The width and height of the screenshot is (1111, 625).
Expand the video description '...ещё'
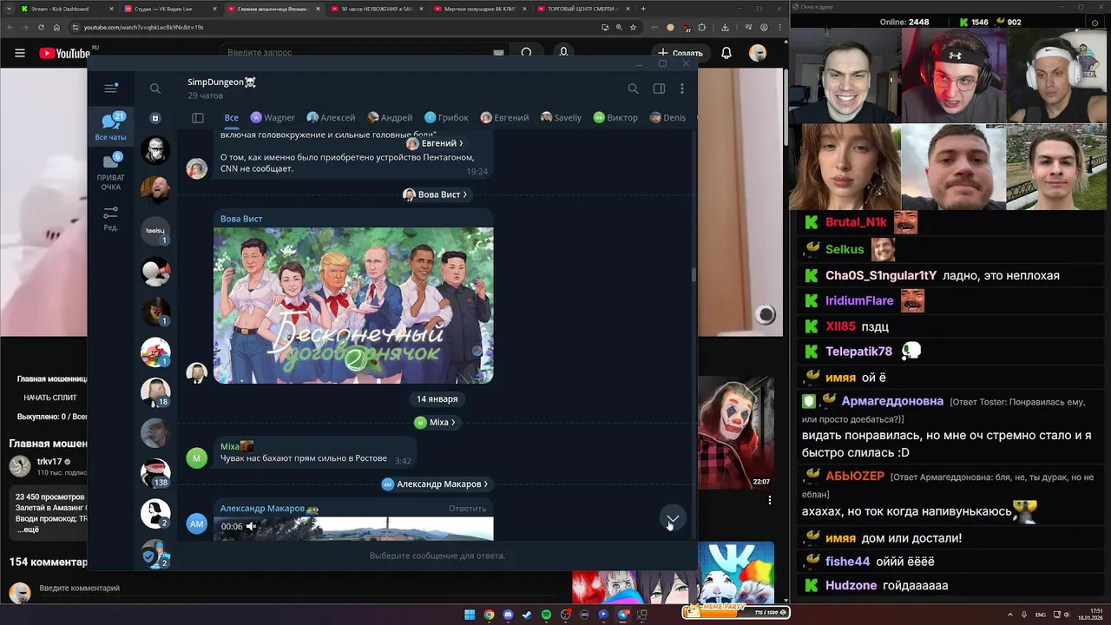tap(28, 529)
